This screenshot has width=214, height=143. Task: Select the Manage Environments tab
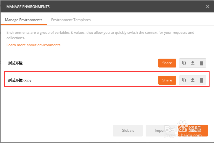(24, 20)
